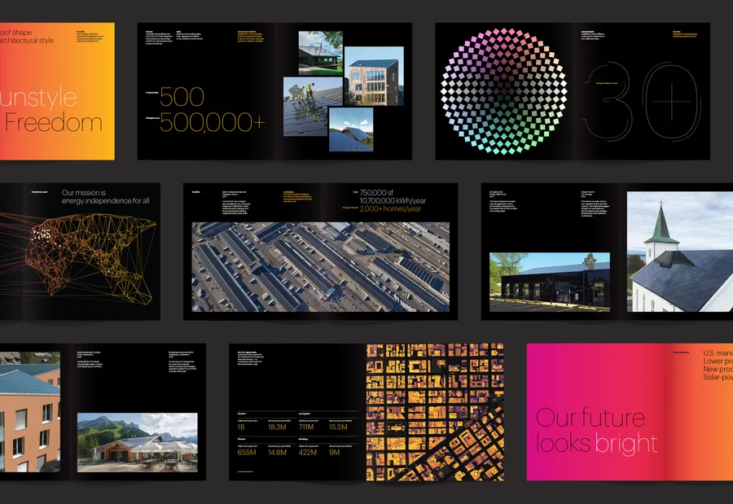Image resolution: width=733 pixels, height=504 pixels.
Task: Click the wooden multi-story building photo
Action: point(373,76)
